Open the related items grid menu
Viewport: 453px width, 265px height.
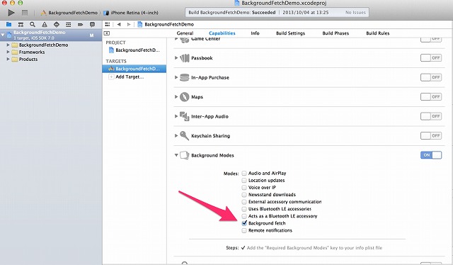[108, 24]
